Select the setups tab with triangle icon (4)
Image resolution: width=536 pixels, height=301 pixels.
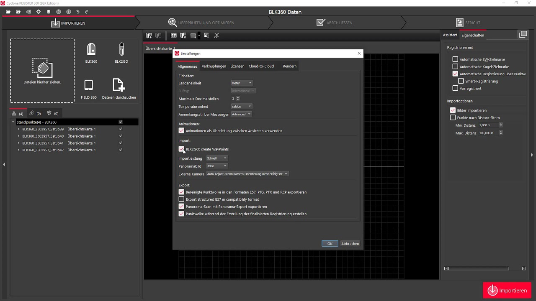18,113
